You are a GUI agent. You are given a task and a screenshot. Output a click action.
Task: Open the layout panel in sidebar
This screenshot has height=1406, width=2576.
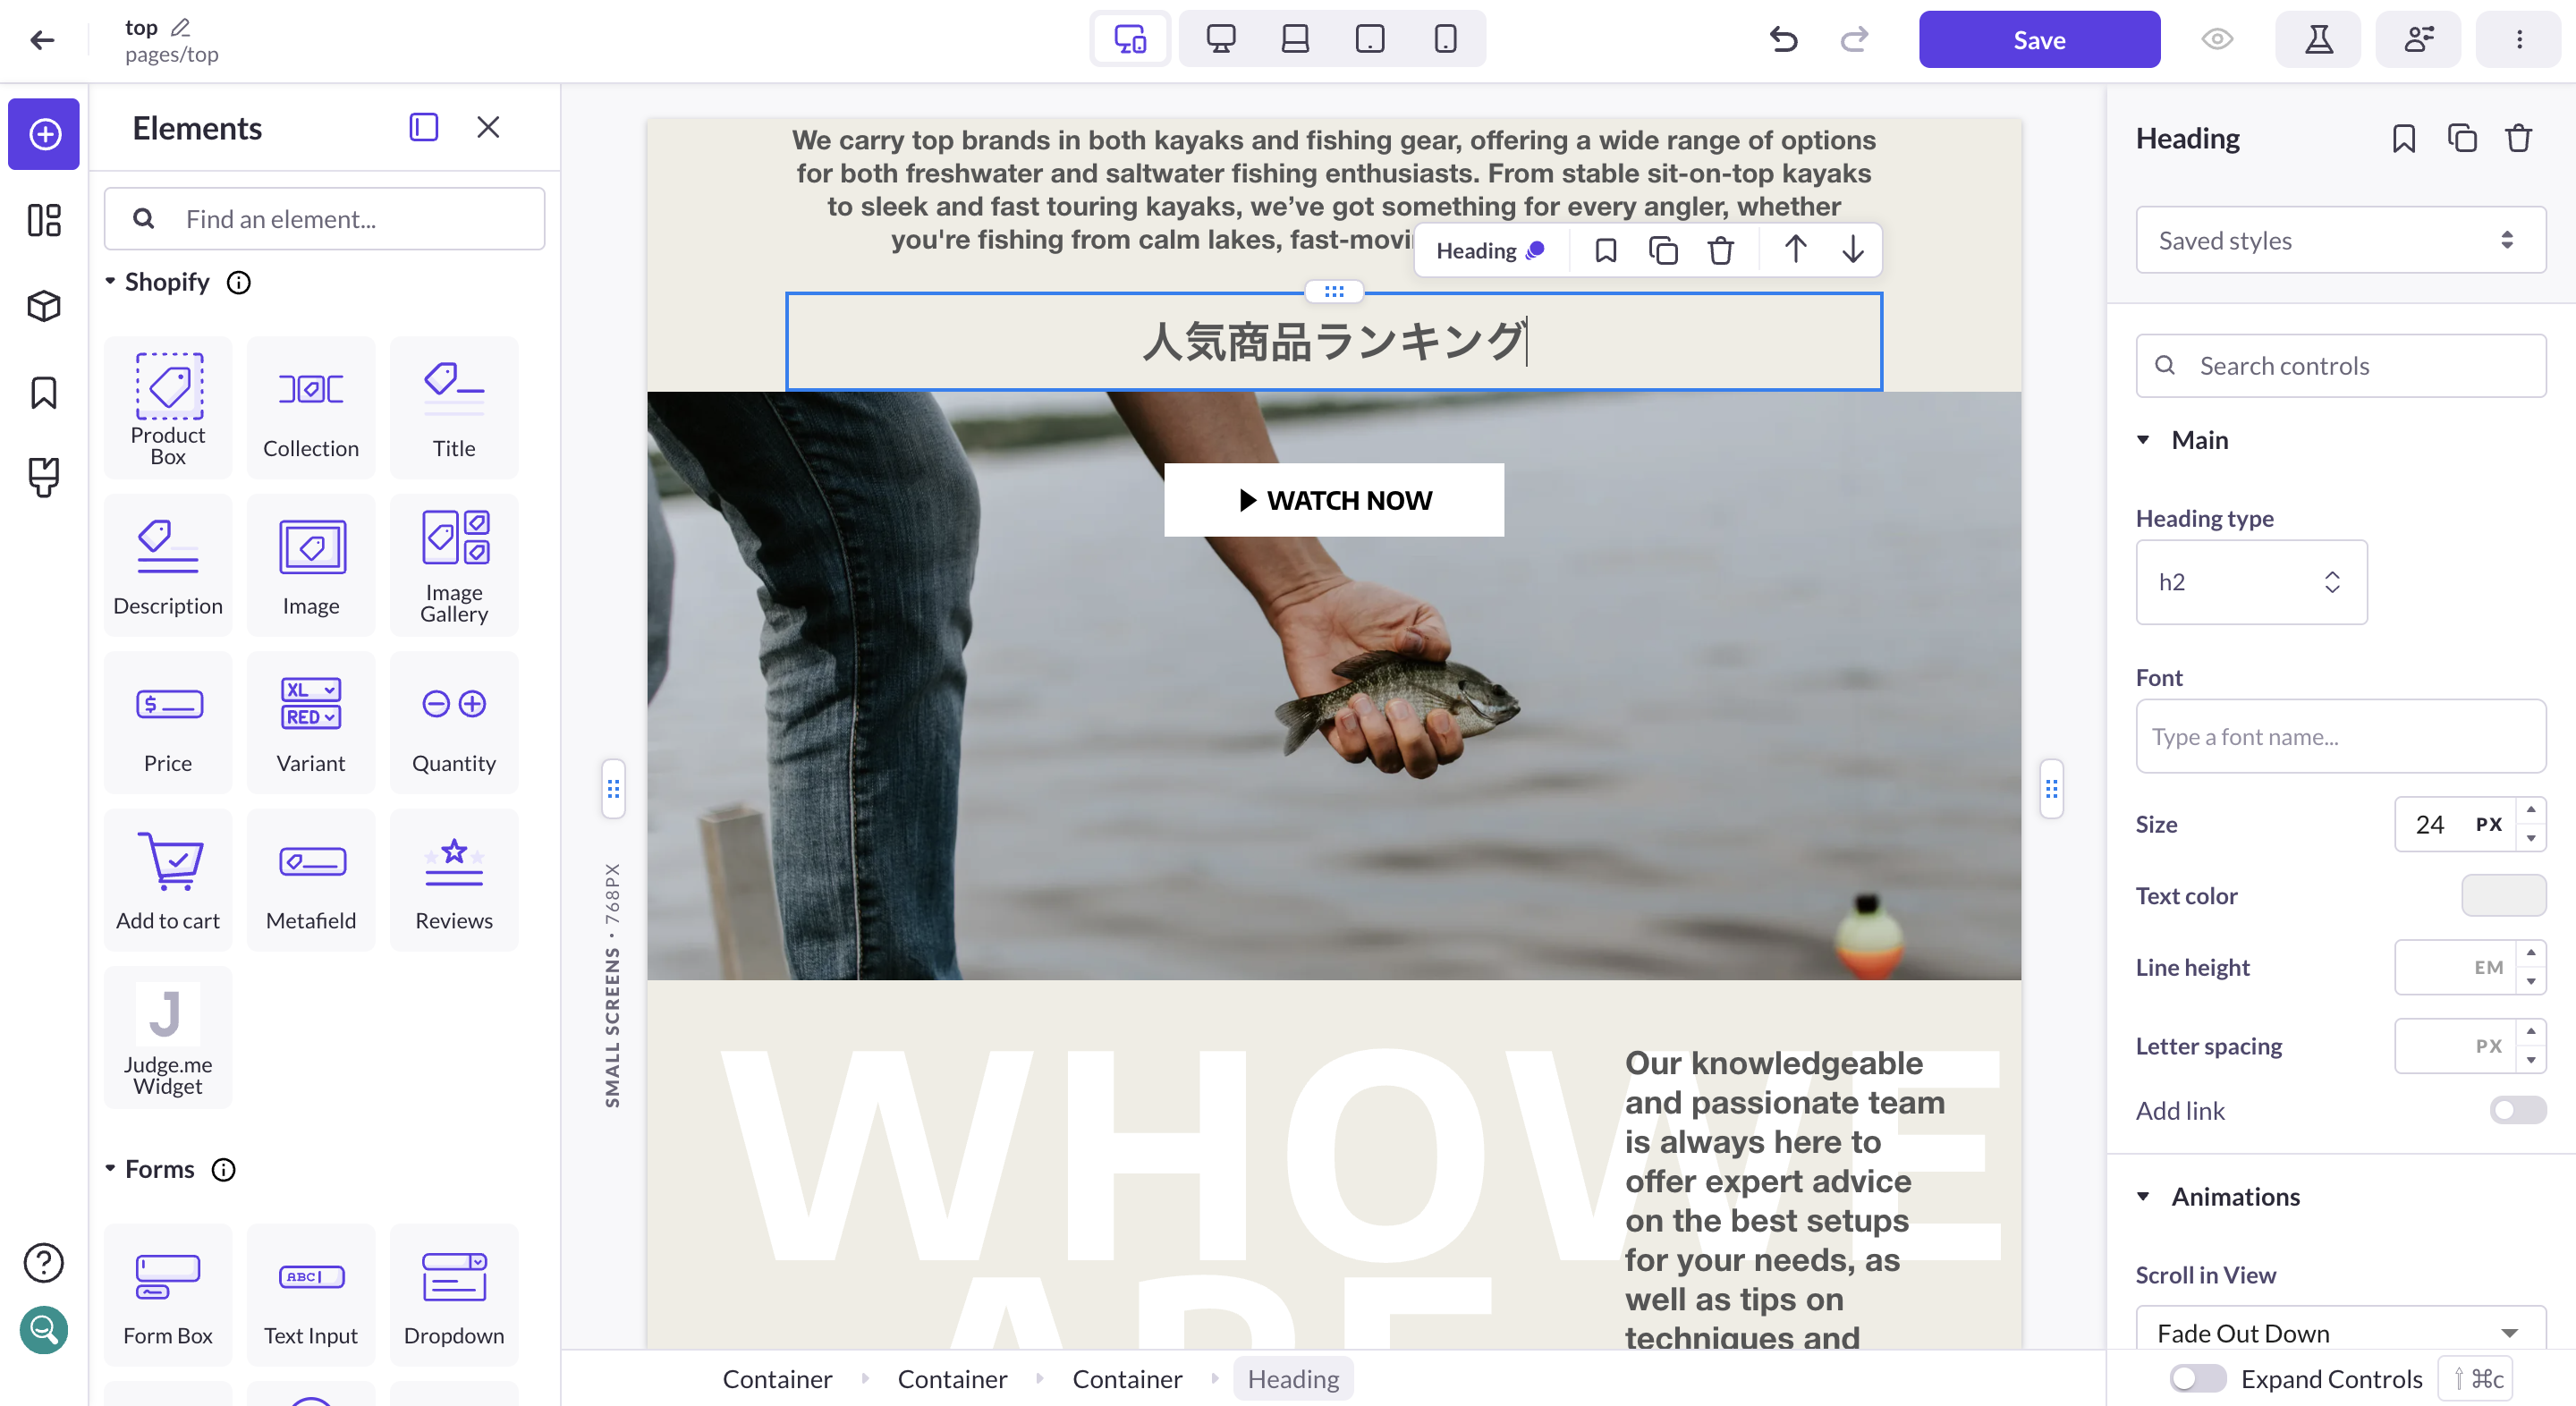44,220
